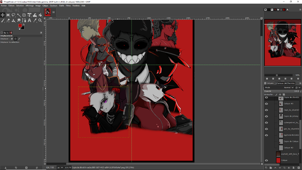
Task: Open the Calque menu
Action: pos(45,6)
